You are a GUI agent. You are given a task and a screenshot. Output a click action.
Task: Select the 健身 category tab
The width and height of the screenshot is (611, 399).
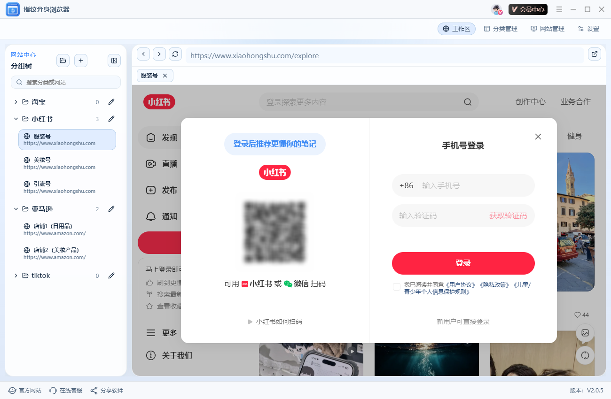point(574,136)
